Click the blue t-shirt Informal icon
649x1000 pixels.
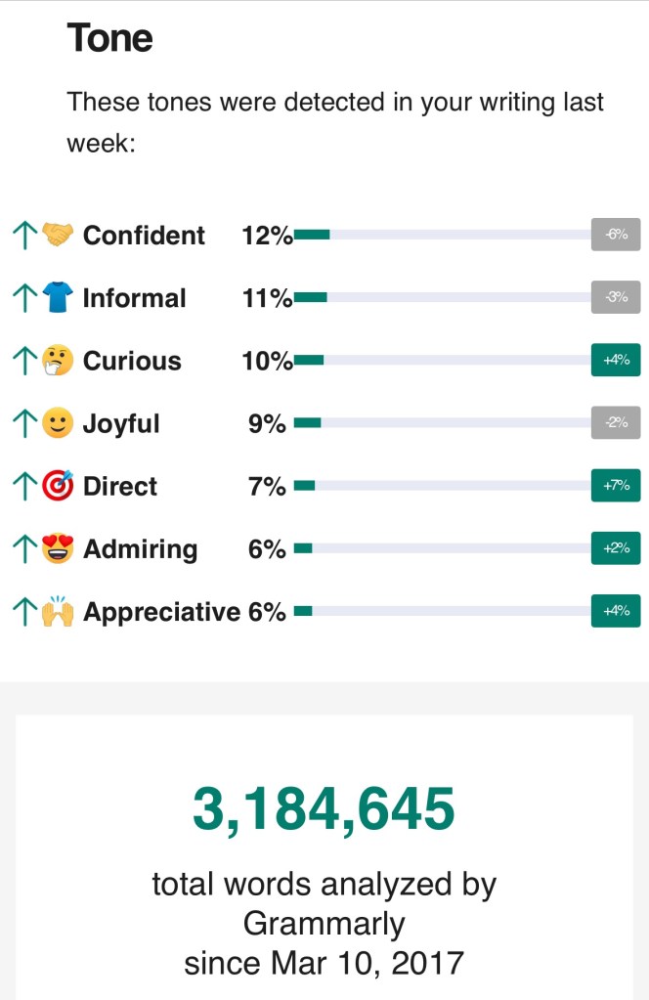point(59,298)
